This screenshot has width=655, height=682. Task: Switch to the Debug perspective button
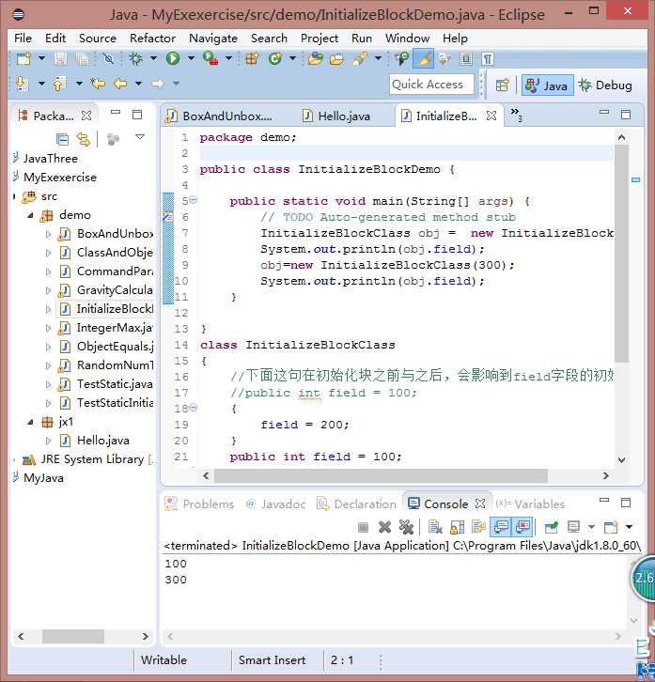(605, 85)
